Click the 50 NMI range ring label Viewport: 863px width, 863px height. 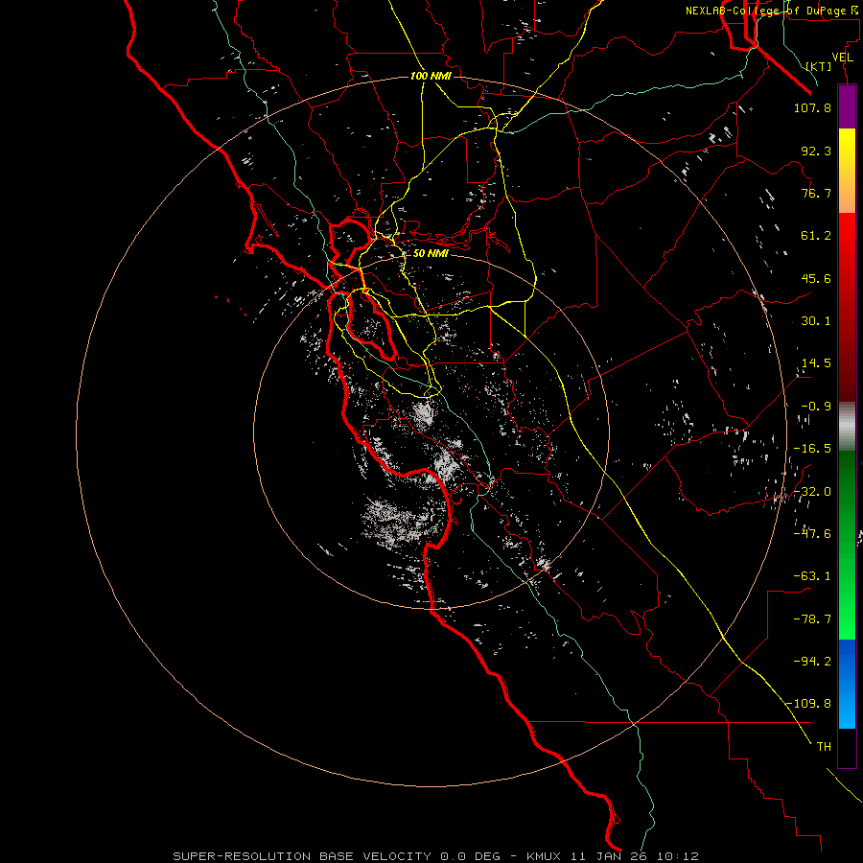pyautogui.click(x=431, y=254)
